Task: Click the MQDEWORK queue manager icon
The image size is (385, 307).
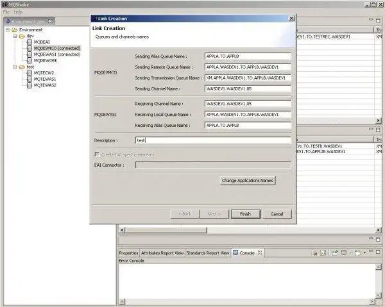Action: coord(30,60)
